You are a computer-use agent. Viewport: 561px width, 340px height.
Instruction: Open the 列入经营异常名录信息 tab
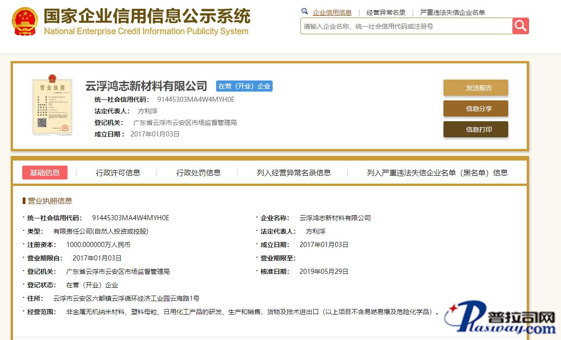click(294, 173)
